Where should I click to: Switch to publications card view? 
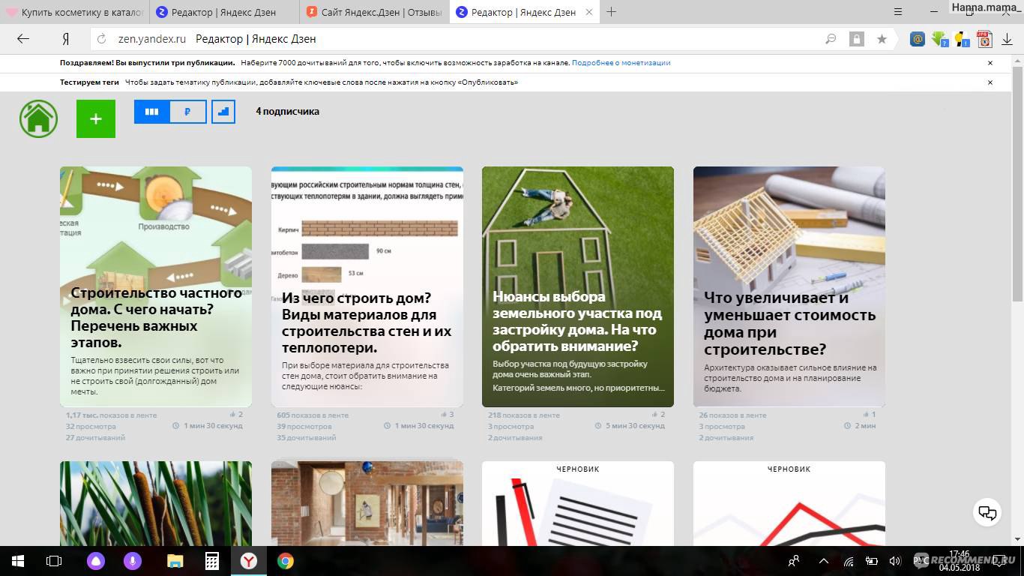tap(151, 112)
